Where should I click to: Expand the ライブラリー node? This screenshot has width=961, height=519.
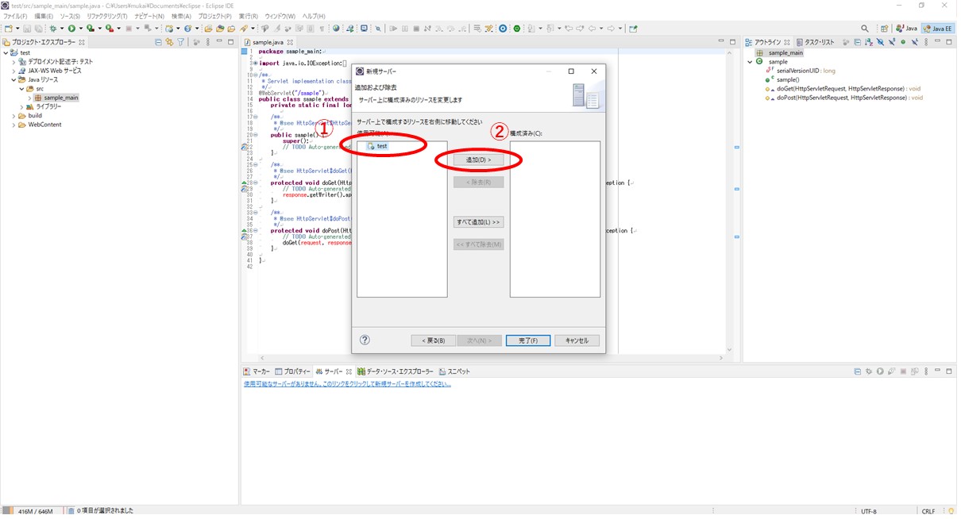21,106
